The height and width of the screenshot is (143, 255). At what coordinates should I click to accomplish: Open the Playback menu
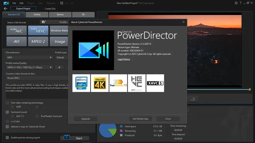[x=51, y=3]
